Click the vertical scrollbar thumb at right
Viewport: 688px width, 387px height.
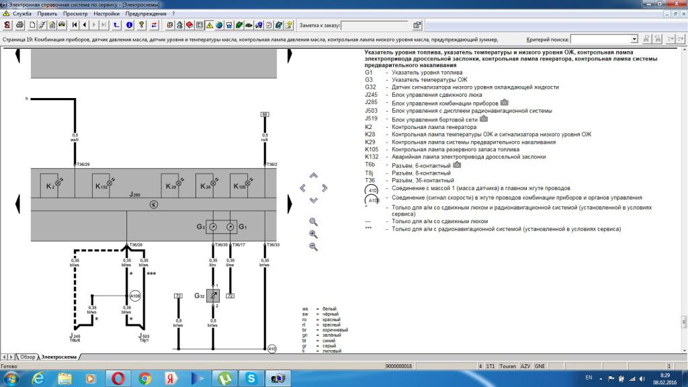point(684,322)
